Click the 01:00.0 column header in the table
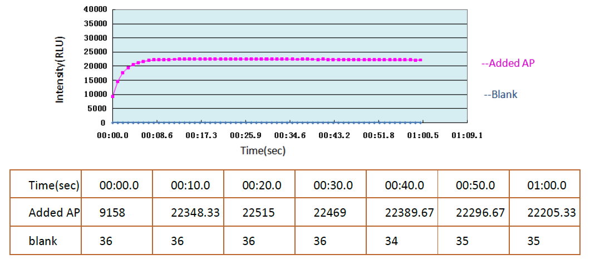Viewport: 590px width, 259px height. point(546,185)
